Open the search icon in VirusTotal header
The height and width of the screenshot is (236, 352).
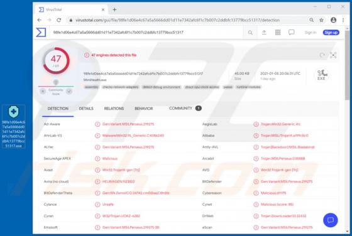[x=250, y=33]
